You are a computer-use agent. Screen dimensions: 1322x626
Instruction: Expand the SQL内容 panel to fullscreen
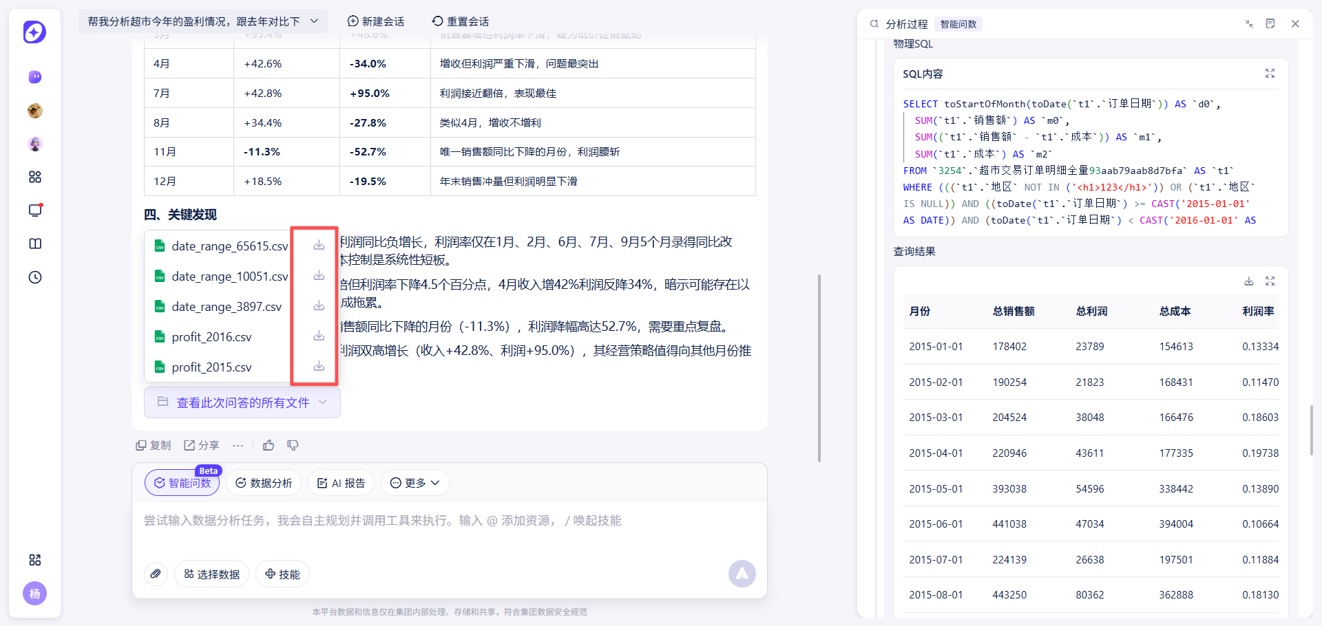(1270, 74)
